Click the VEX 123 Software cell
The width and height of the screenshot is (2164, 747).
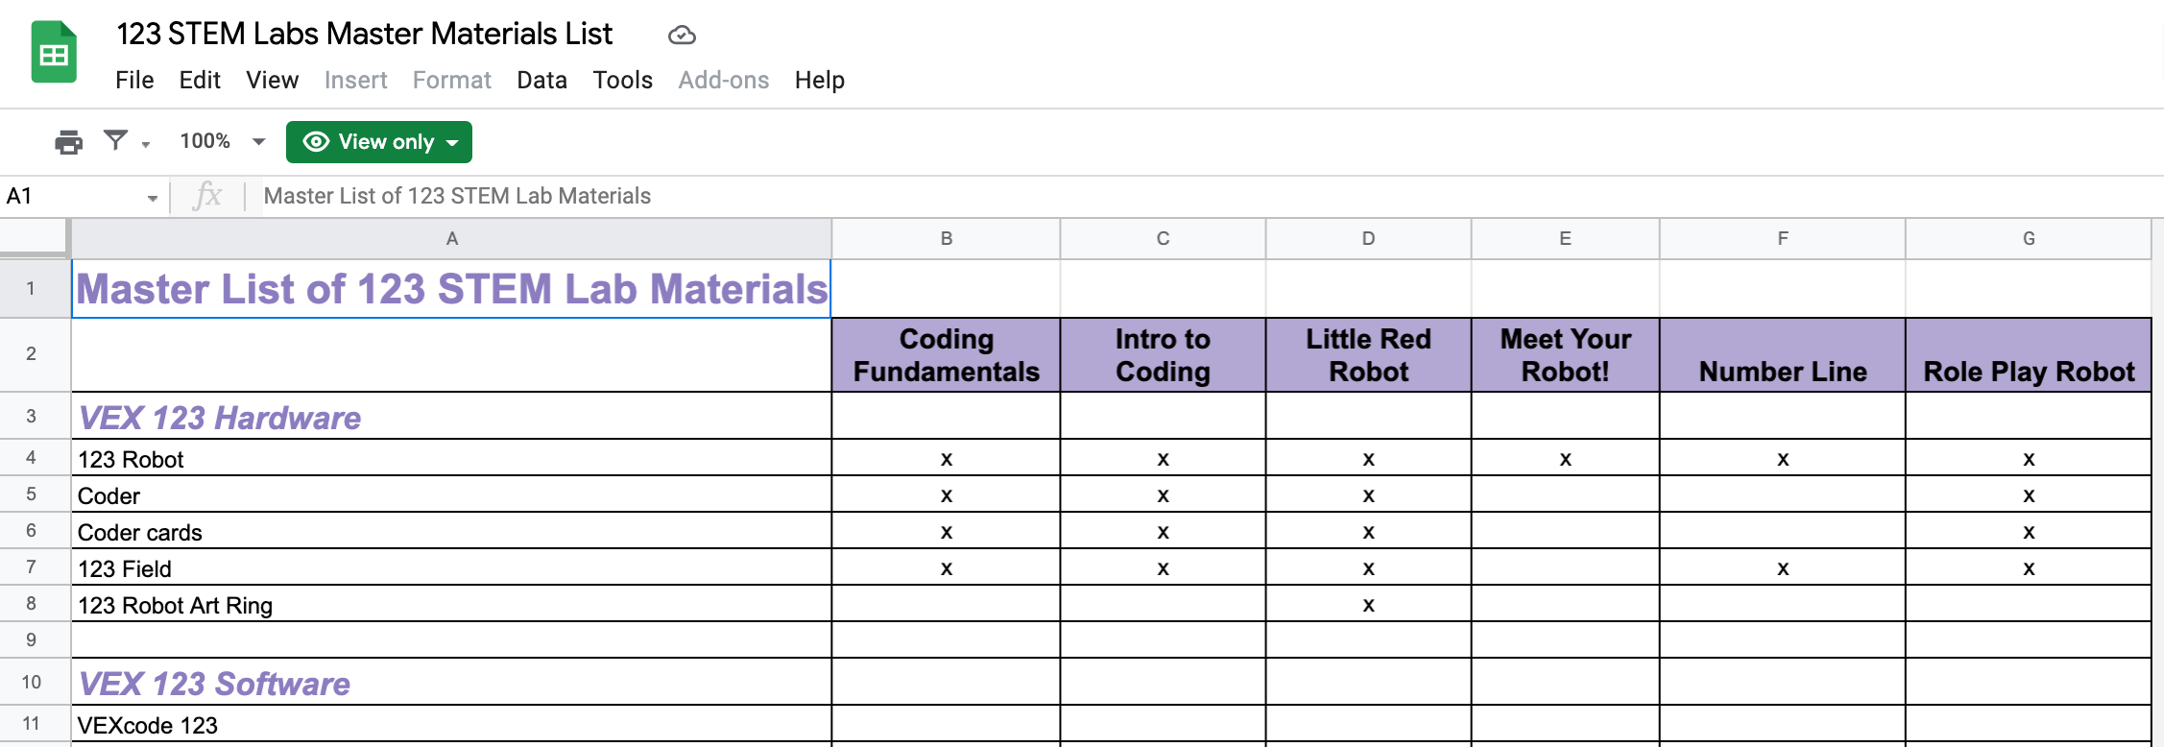(215, 684)
